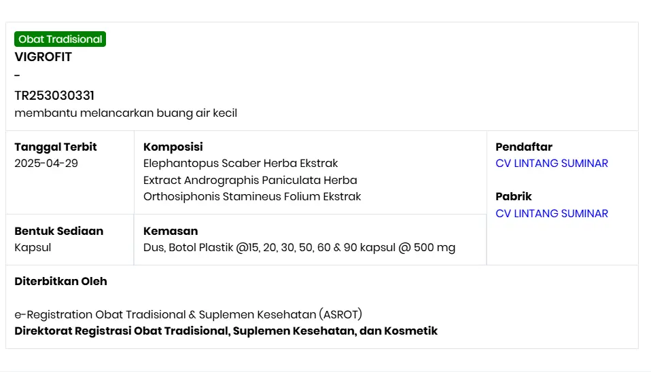
Task: Click the Tanggal Terbit heading
Action: (x=56, y=147)
